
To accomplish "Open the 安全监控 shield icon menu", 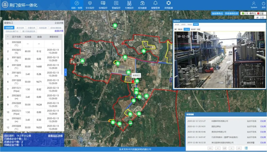I will (x=90, y=5).
